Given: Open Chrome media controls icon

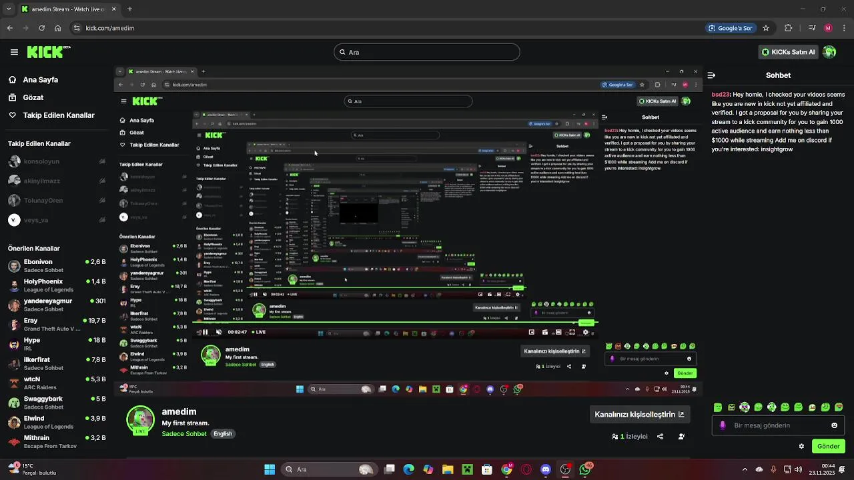Looking at the screenshot, I should [812, 28].
